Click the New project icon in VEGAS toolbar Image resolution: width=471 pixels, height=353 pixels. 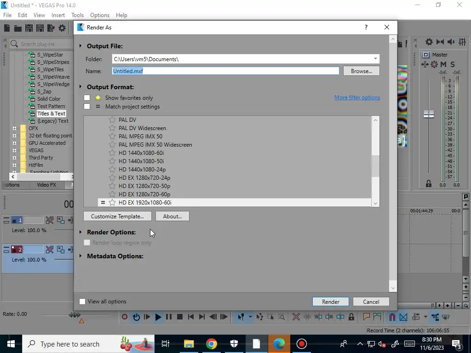coord(7,28)
